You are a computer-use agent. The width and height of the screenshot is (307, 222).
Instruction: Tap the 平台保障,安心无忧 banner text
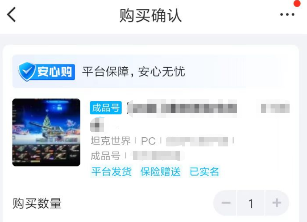pos(133,72)
